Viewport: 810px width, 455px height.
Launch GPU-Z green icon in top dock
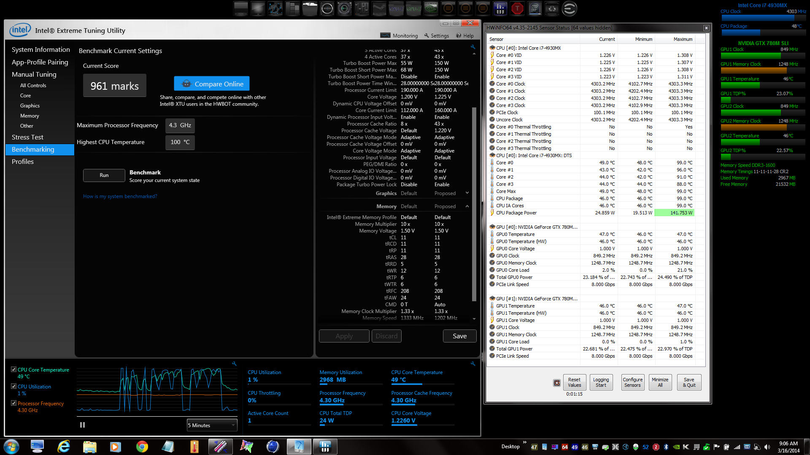413,8
